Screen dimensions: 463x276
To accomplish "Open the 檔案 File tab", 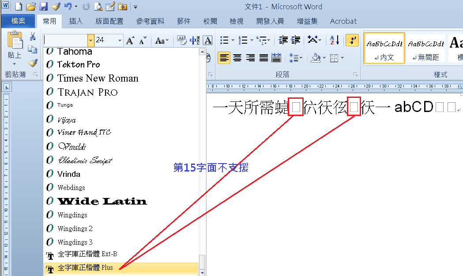I will click(x=18, y=21).
